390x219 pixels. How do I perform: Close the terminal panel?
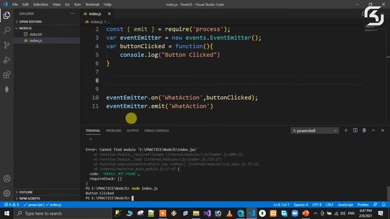pos(383,130)
